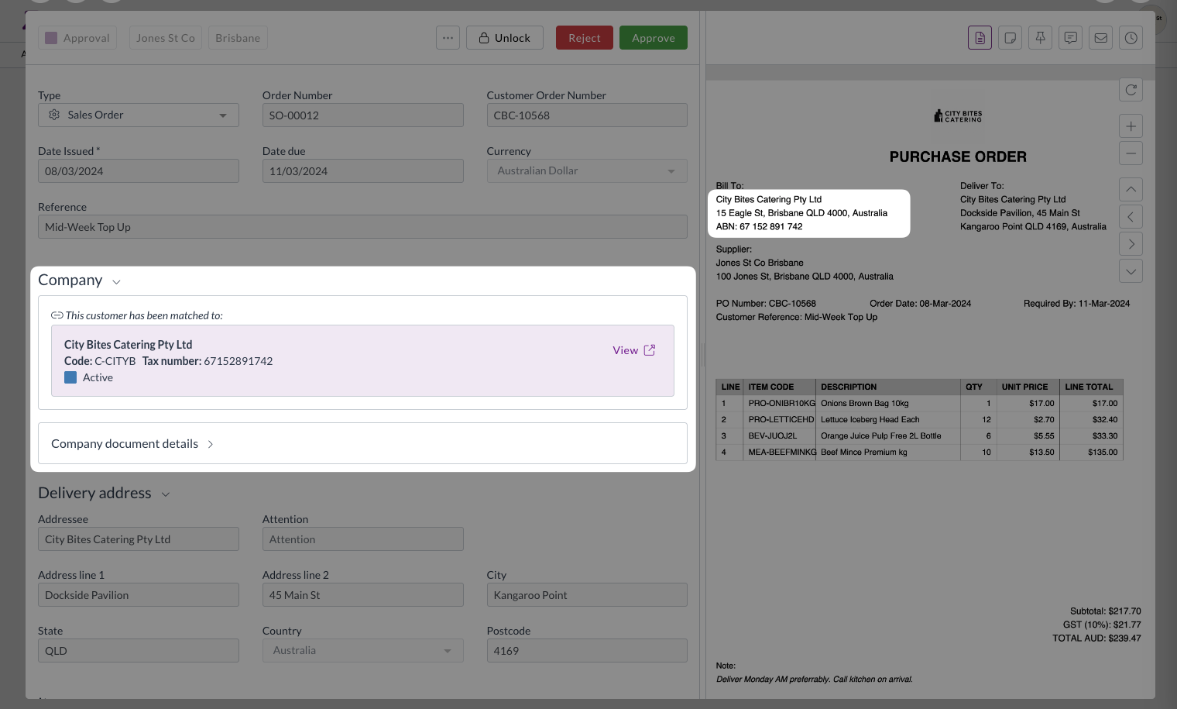This screenshot has width=1177, height=709.
Task: Zoom in on the purchase order preview
Action: click(x=1131, y=126)
